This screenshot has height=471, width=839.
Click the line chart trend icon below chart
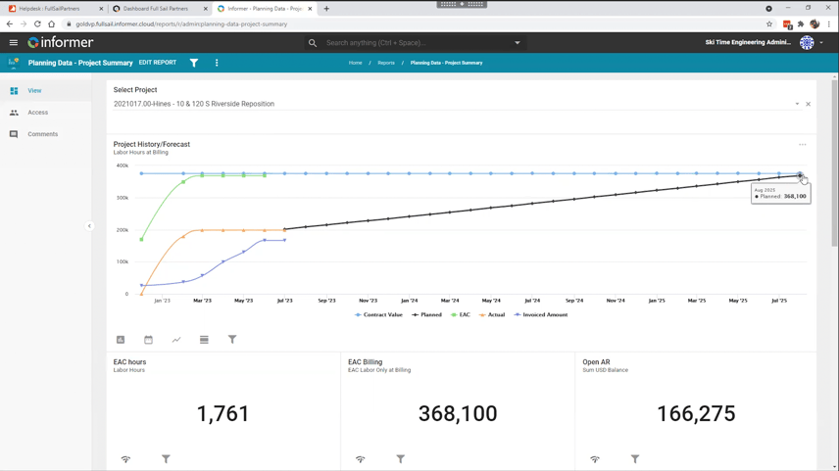(176, 340)
